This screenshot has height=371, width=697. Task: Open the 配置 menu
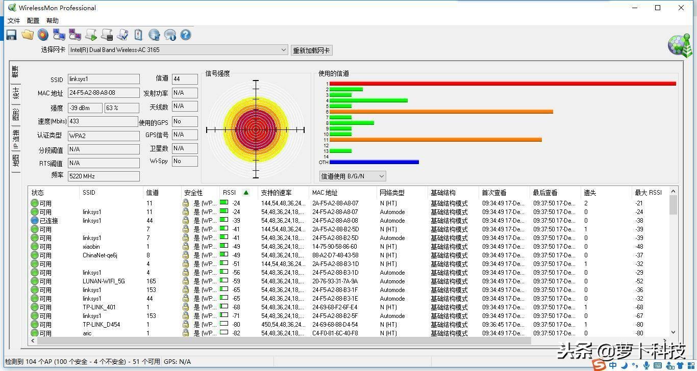(x=32, y=20)
